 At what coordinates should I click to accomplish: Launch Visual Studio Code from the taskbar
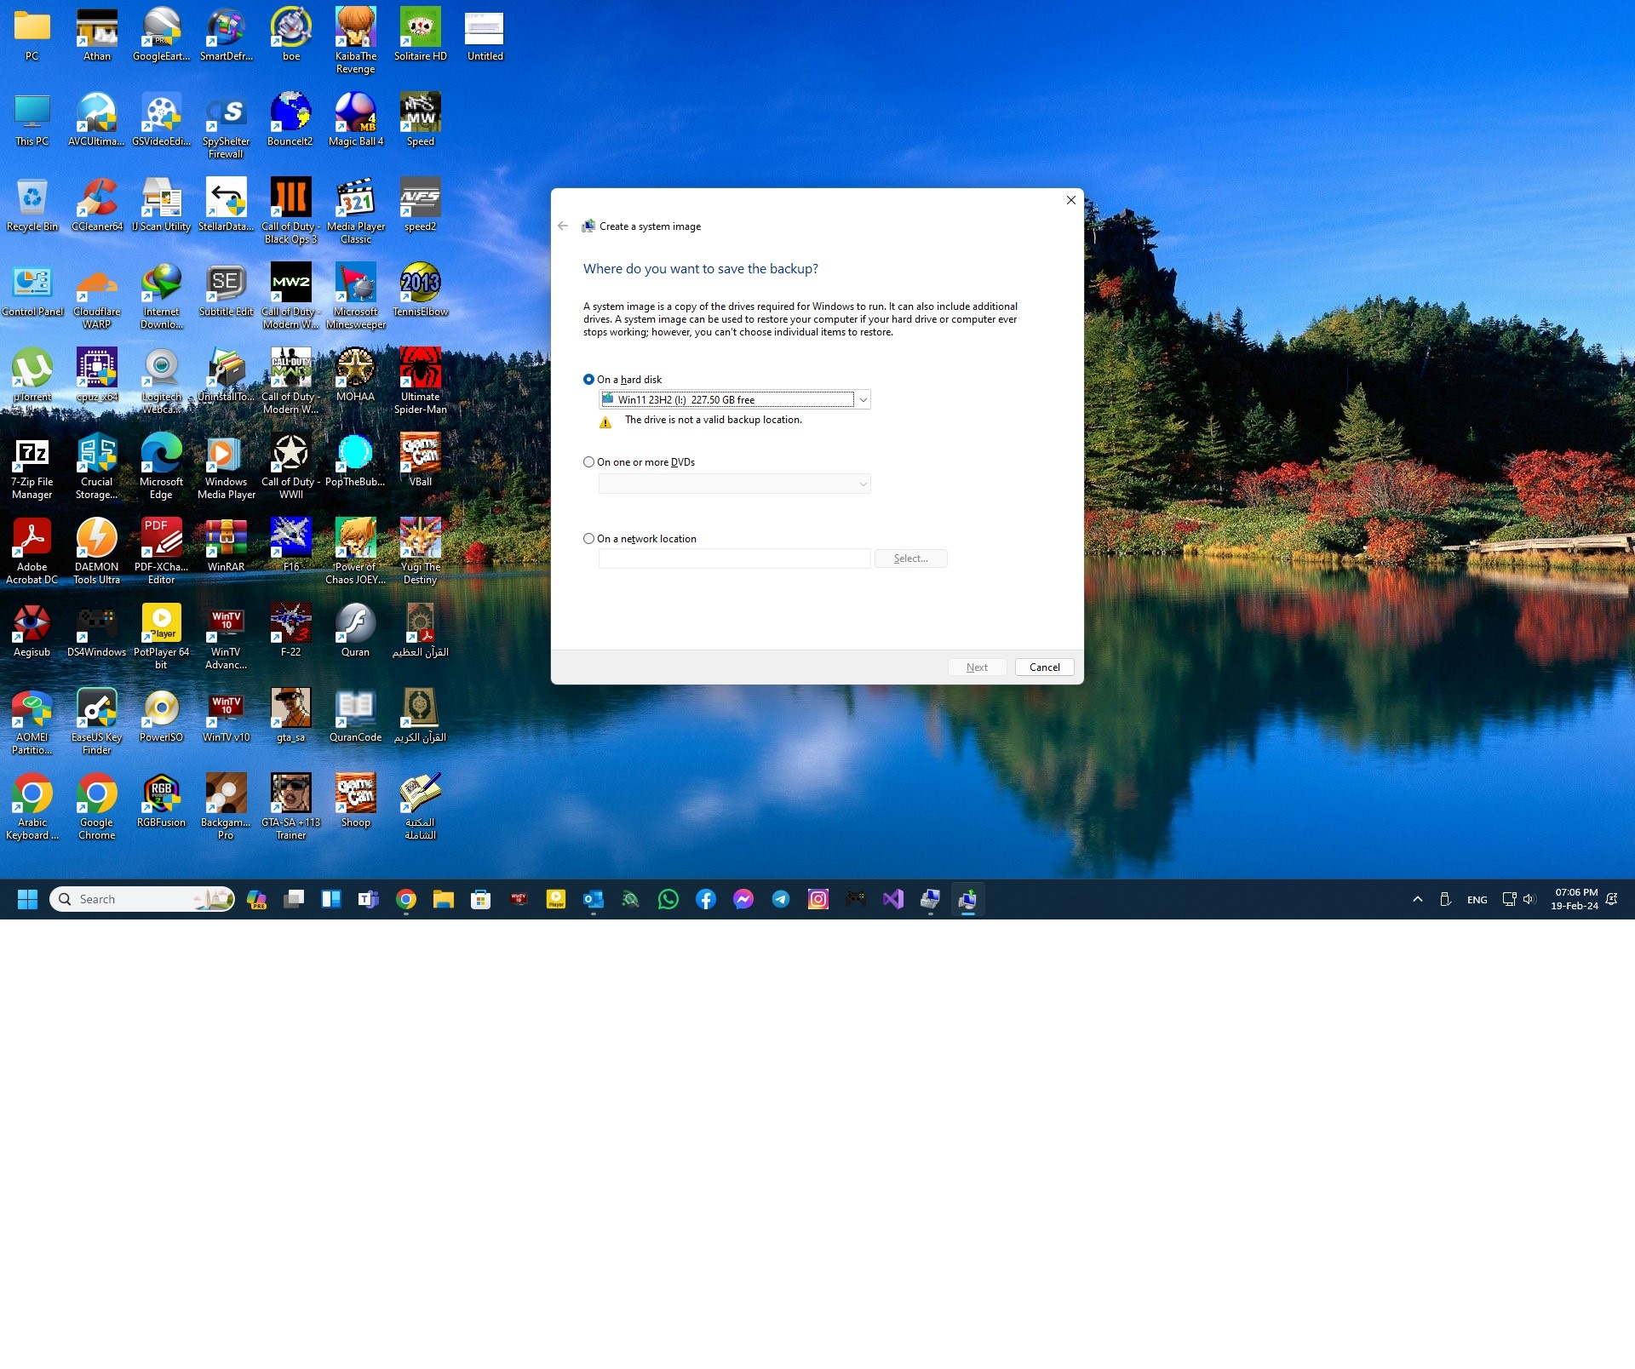(x=892, y=899)
